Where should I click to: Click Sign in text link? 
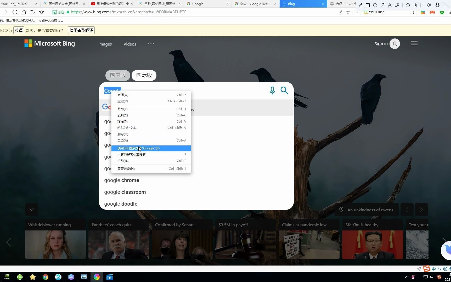coord(381,44)
